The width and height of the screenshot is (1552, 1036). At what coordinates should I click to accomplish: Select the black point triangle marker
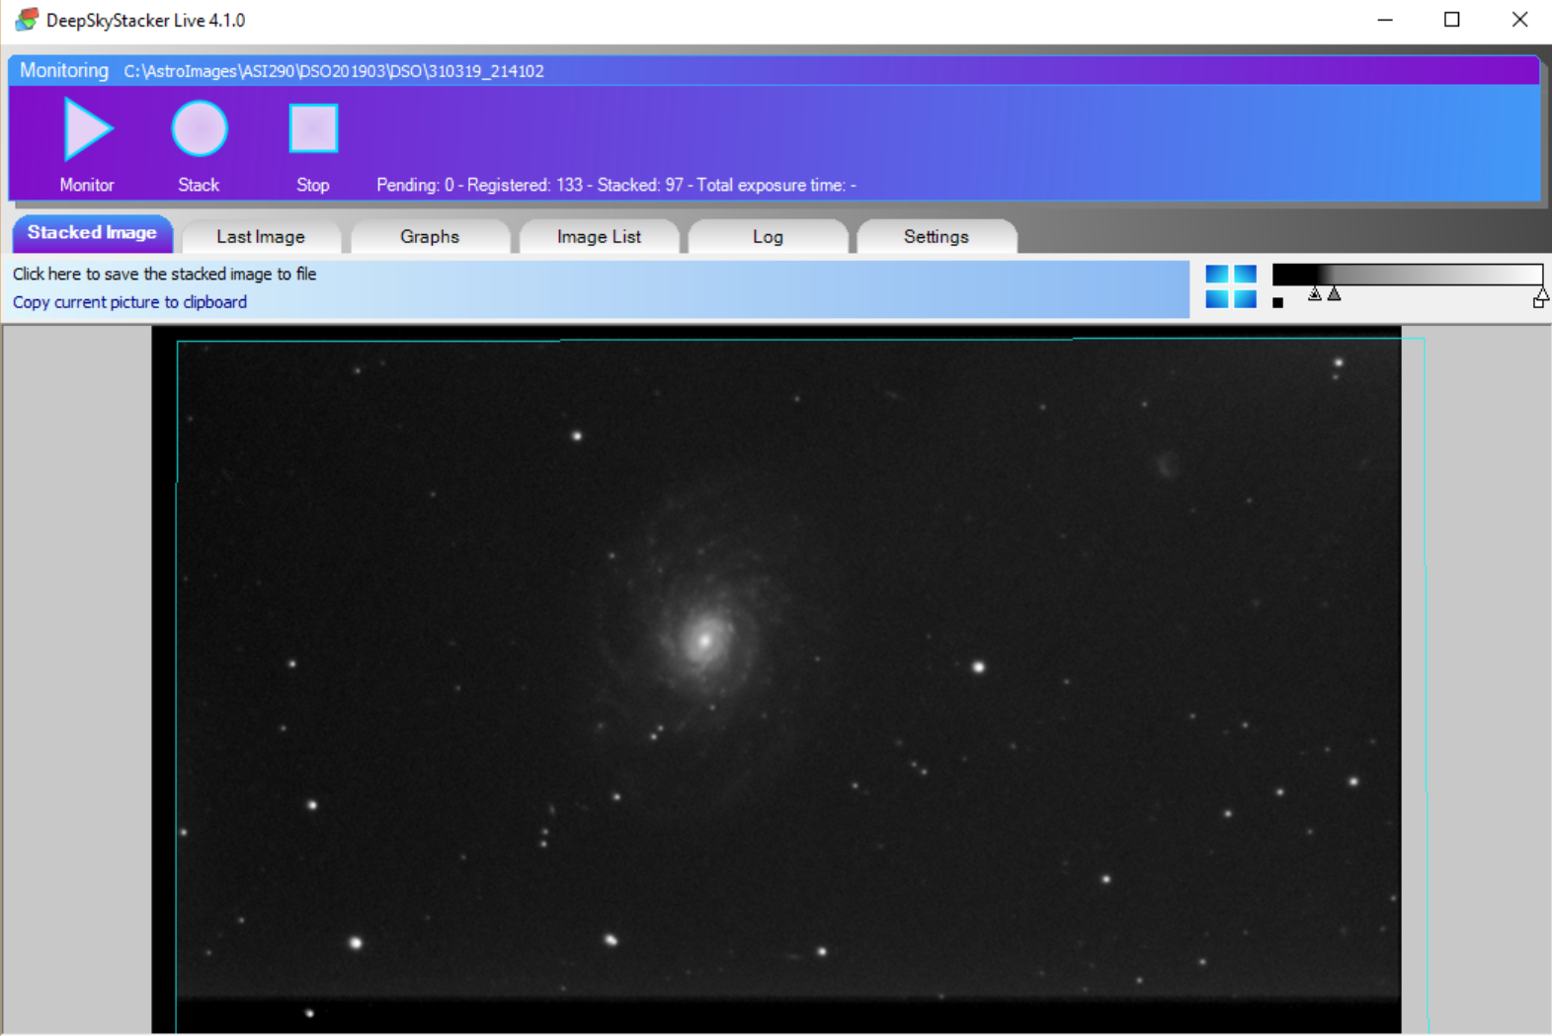click(1315, 293)
